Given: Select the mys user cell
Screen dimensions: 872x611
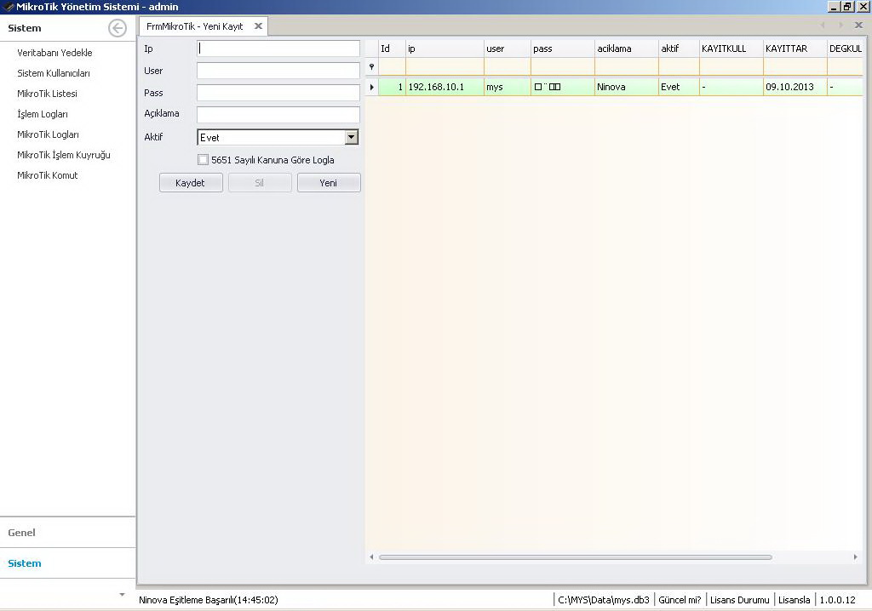Looking at the screenshot, I should [508, 87].
